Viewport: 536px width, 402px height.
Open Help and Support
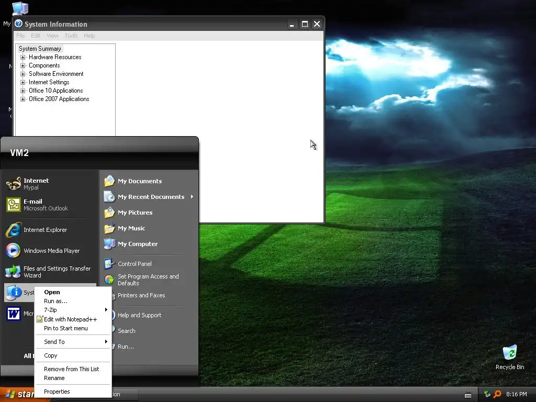coord(139,315)
